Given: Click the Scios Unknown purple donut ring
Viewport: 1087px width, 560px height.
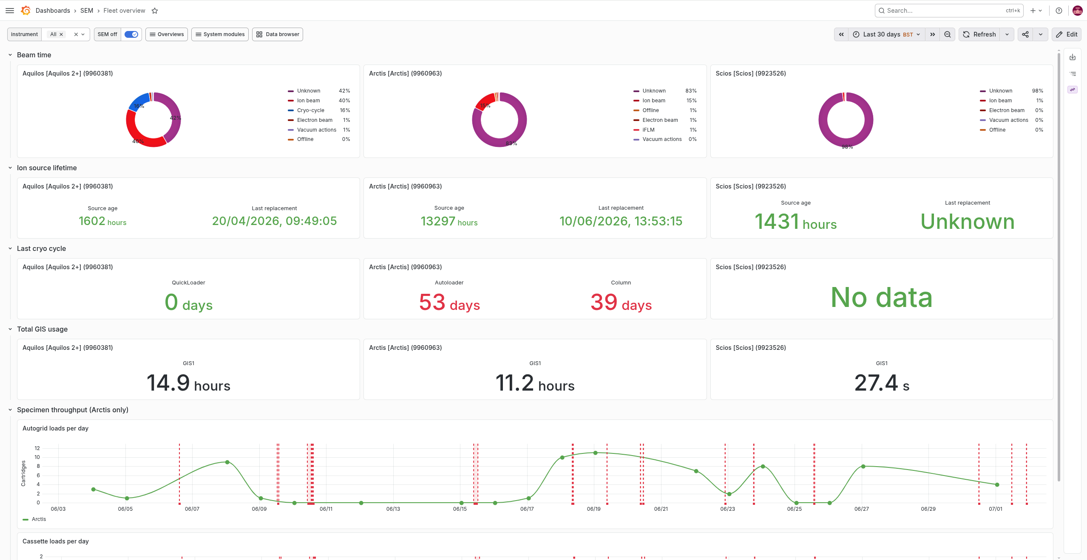Looking at the screenshot, I should pyautogui.click(x=823, y=120).
